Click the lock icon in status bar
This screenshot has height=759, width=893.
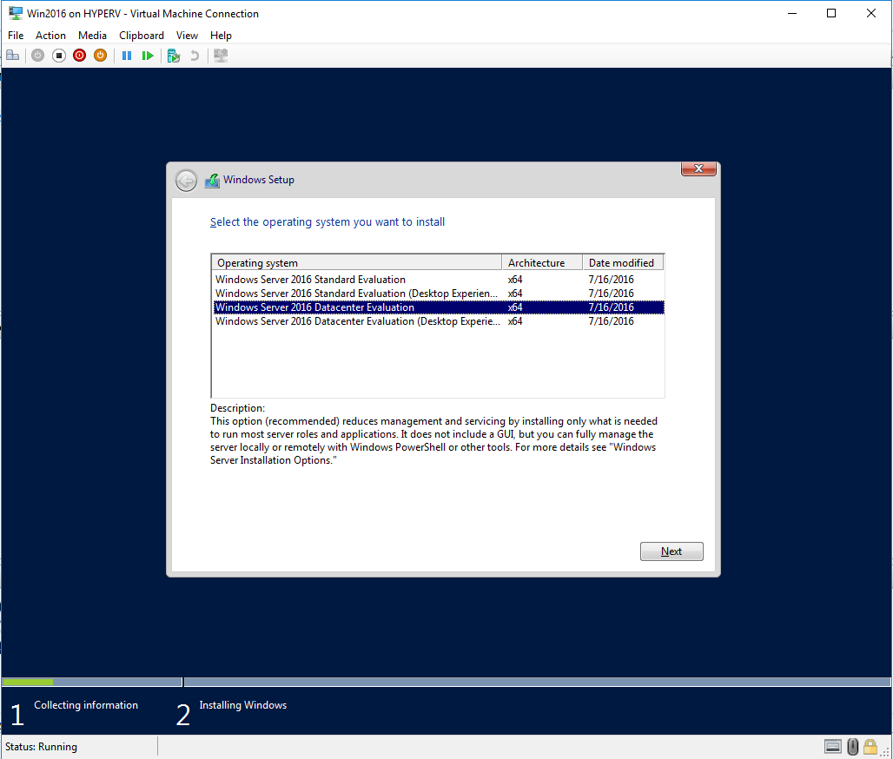point(870,747)
